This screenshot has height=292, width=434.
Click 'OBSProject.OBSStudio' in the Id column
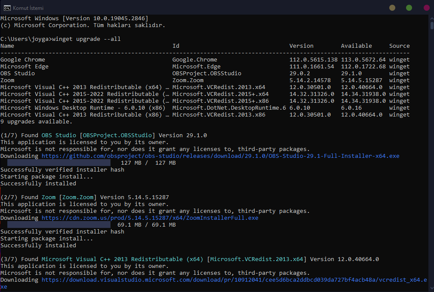pos(207,74)
